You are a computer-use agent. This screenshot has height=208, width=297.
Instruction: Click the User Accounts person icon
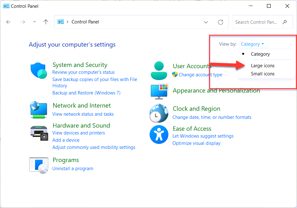click(x=159, y=70)
